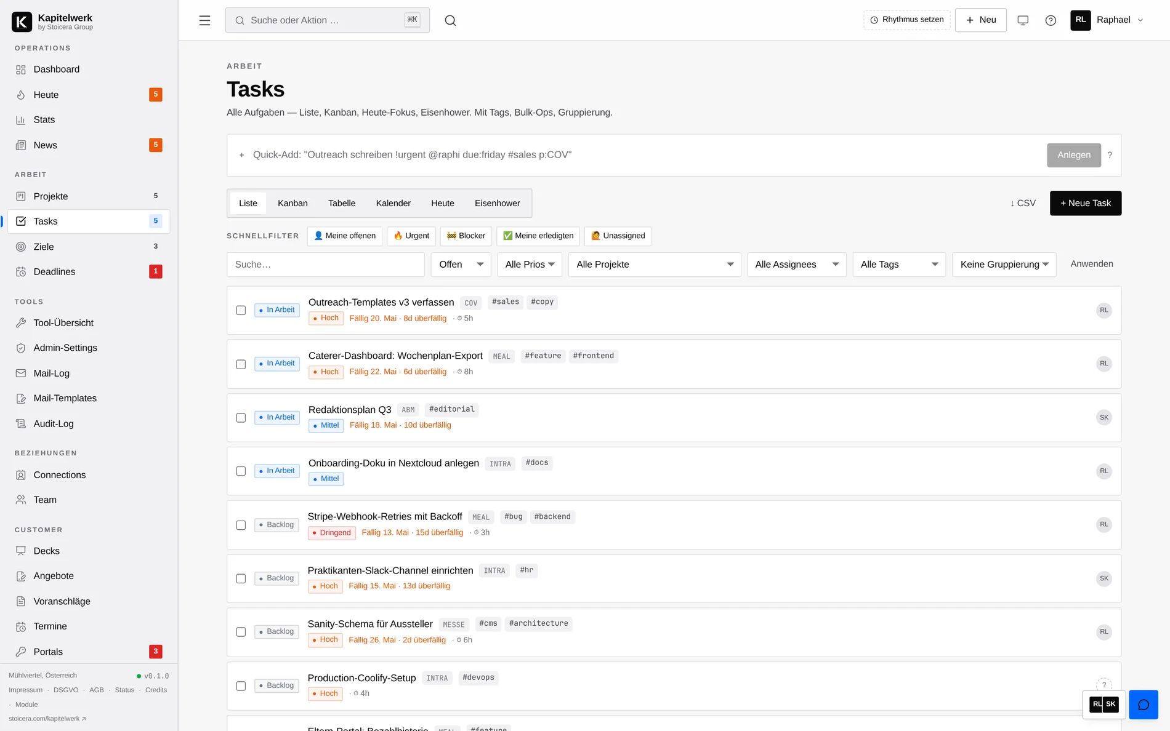The height and width of the screenshot is (731, 1170).
Task: Open Admin-Settings shield icon
Action: tap(21, 348)
